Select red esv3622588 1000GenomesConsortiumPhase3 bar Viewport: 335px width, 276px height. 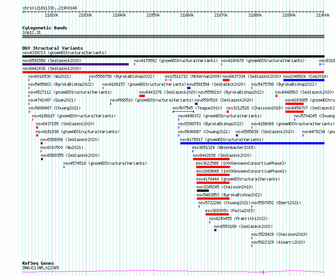tap(213, 167)
